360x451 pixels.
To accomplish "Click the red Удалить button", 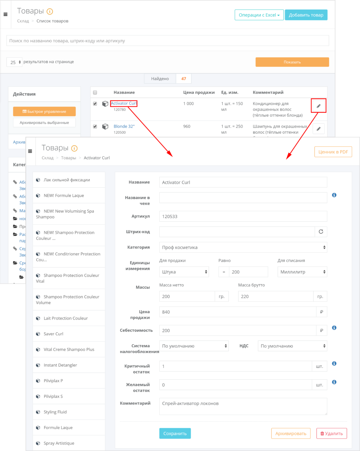I will point(332,433).
